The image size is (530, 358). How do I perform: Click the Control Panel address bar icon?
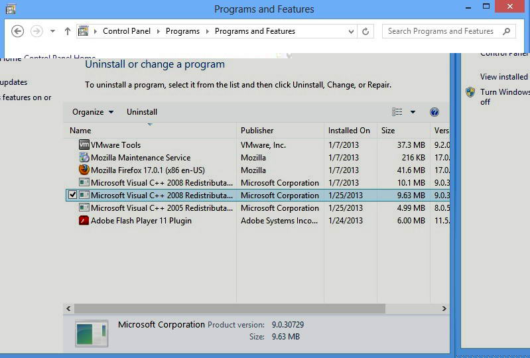pyautogui.click(x=83, y=31)
